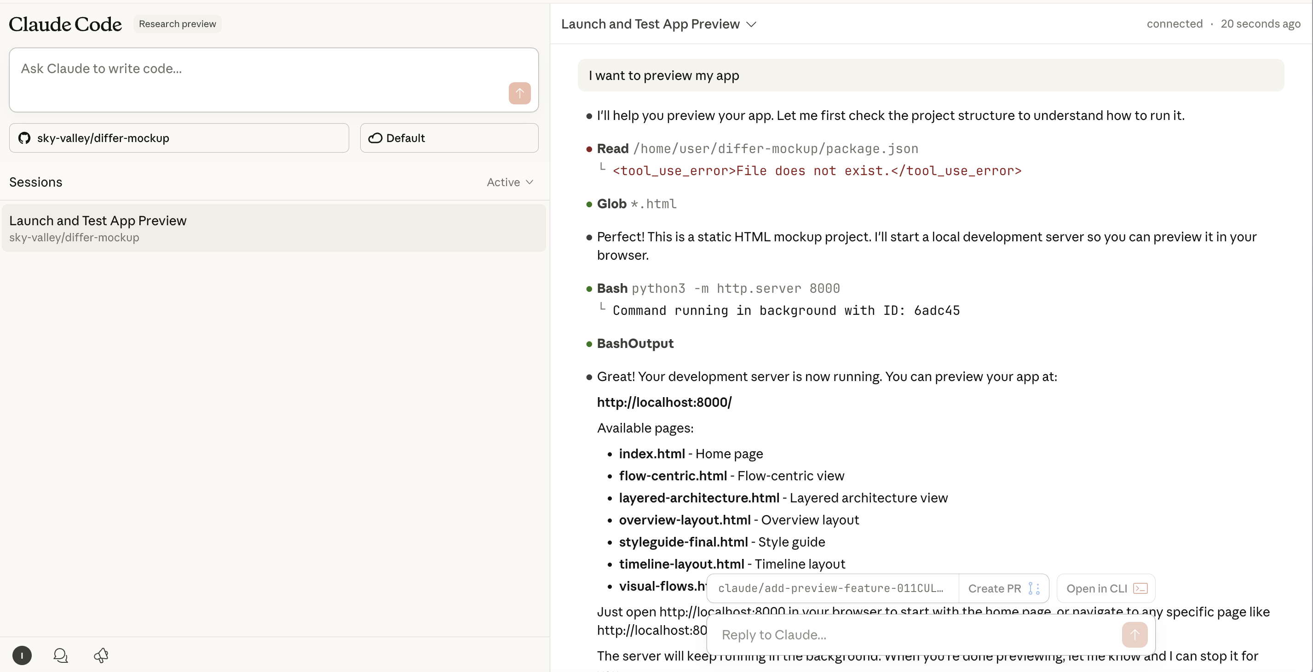Open the Active sessions filter dropdown

pos(509,182)
